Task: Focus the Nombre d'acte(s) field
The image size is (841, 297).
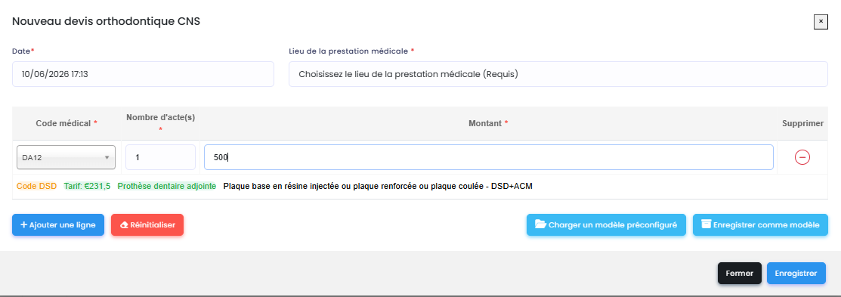Action: click(160, 158)
